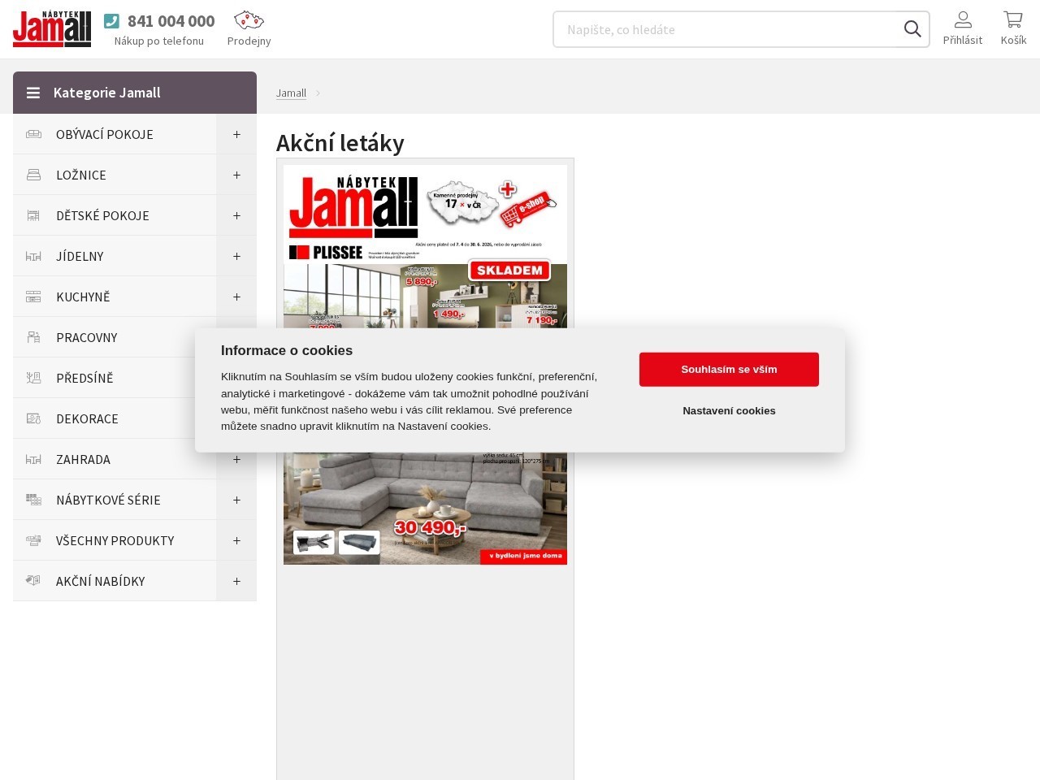Expand the Kuchyně subcategories

(236, 297)
